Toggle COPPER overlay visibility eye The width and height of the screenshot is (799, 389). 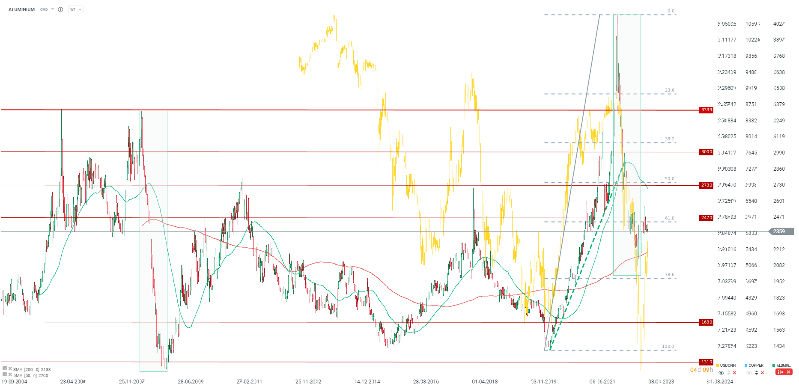coord(749,373)
